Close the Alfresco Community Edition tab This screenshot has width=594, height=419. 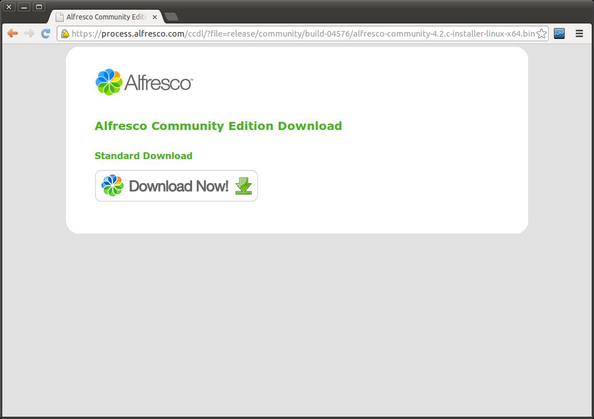(x=155, y=17)
